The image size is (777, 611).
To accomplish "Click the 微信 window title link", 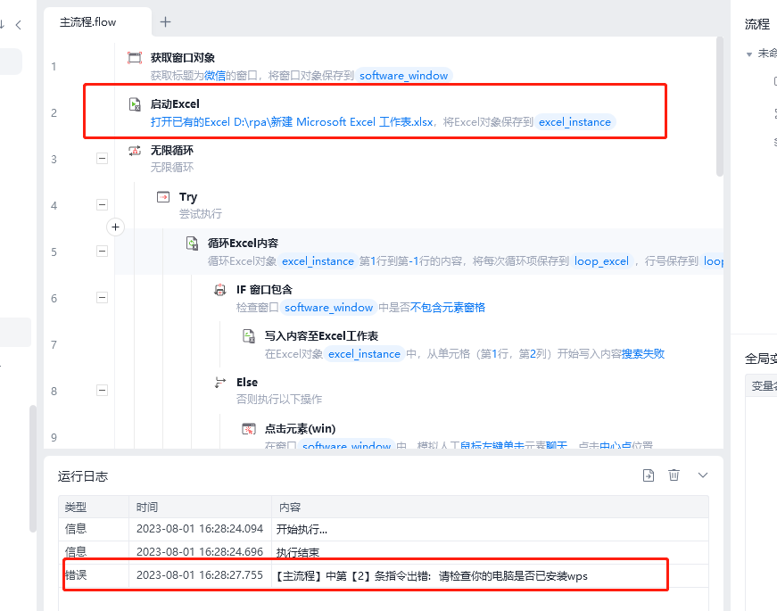I will [x=215, y=75].
